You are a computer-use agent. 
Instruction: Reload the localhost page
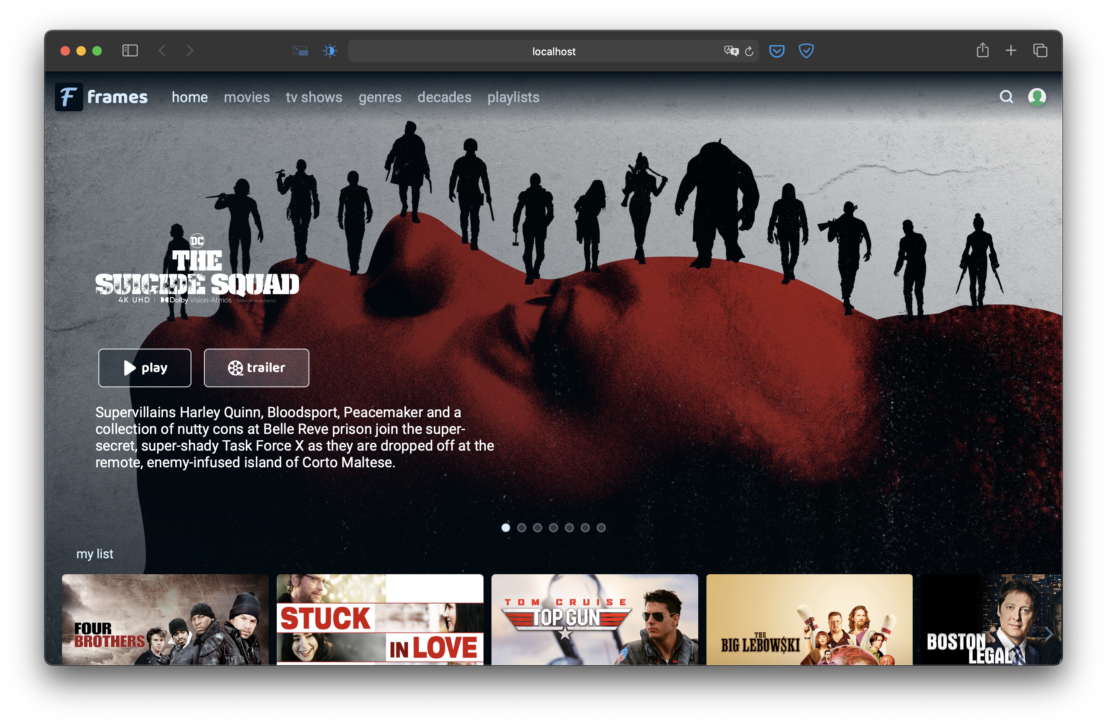point(749,51)
